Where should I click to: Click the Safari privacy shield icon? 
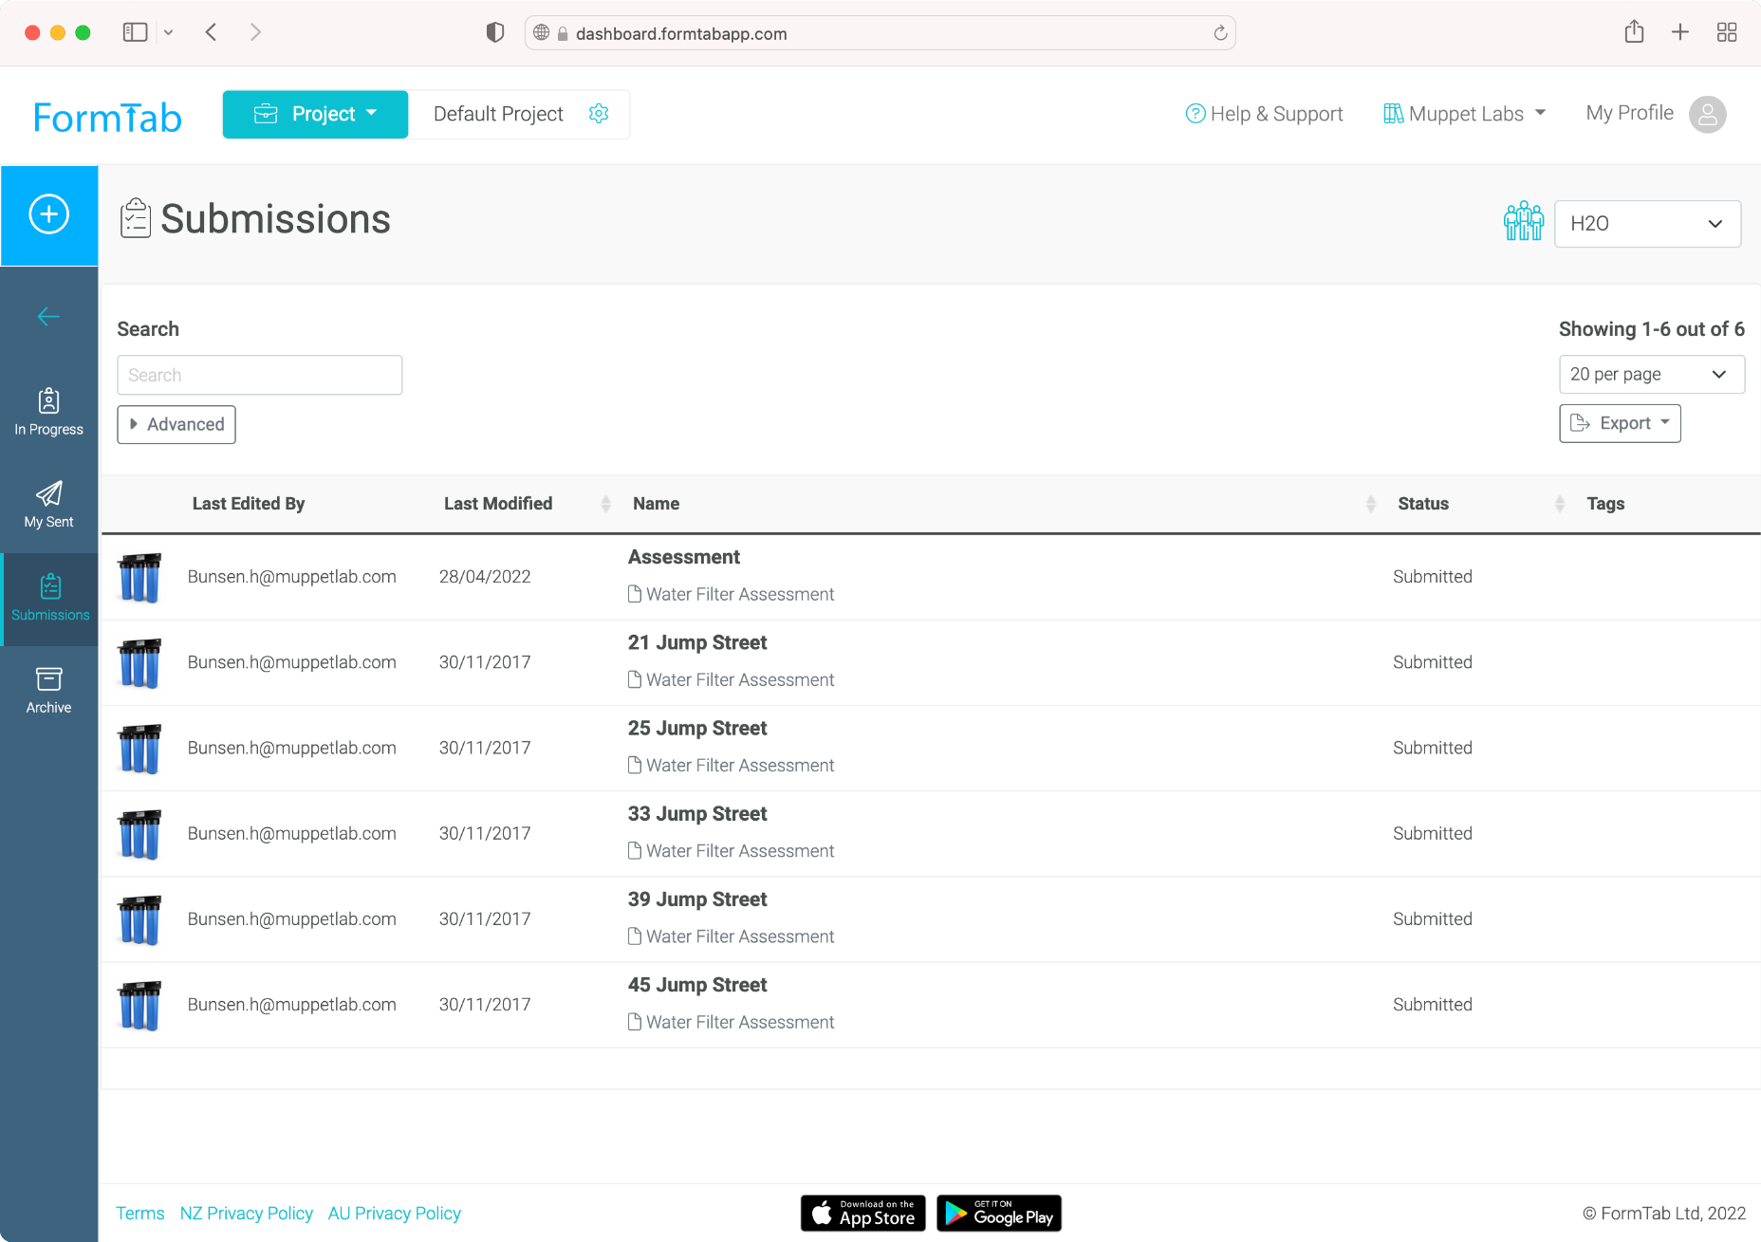tap(494, 32)
